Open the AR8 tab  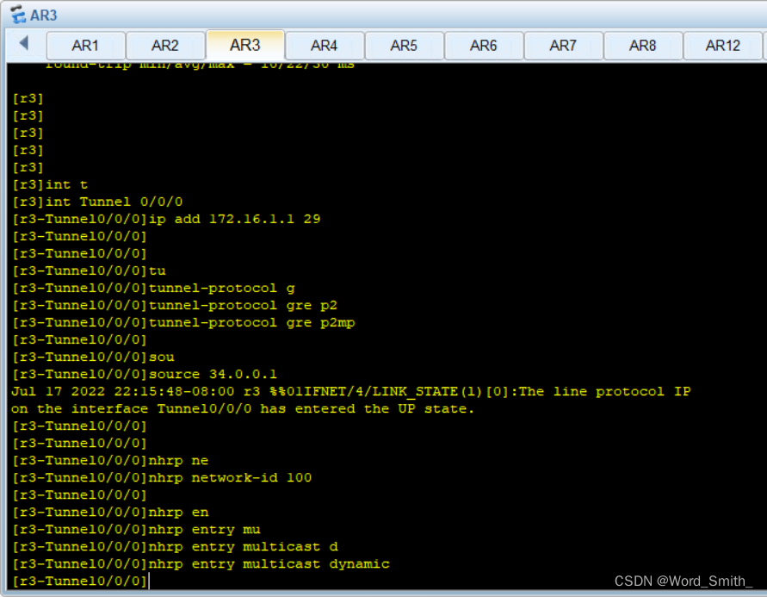coord(643,46)
